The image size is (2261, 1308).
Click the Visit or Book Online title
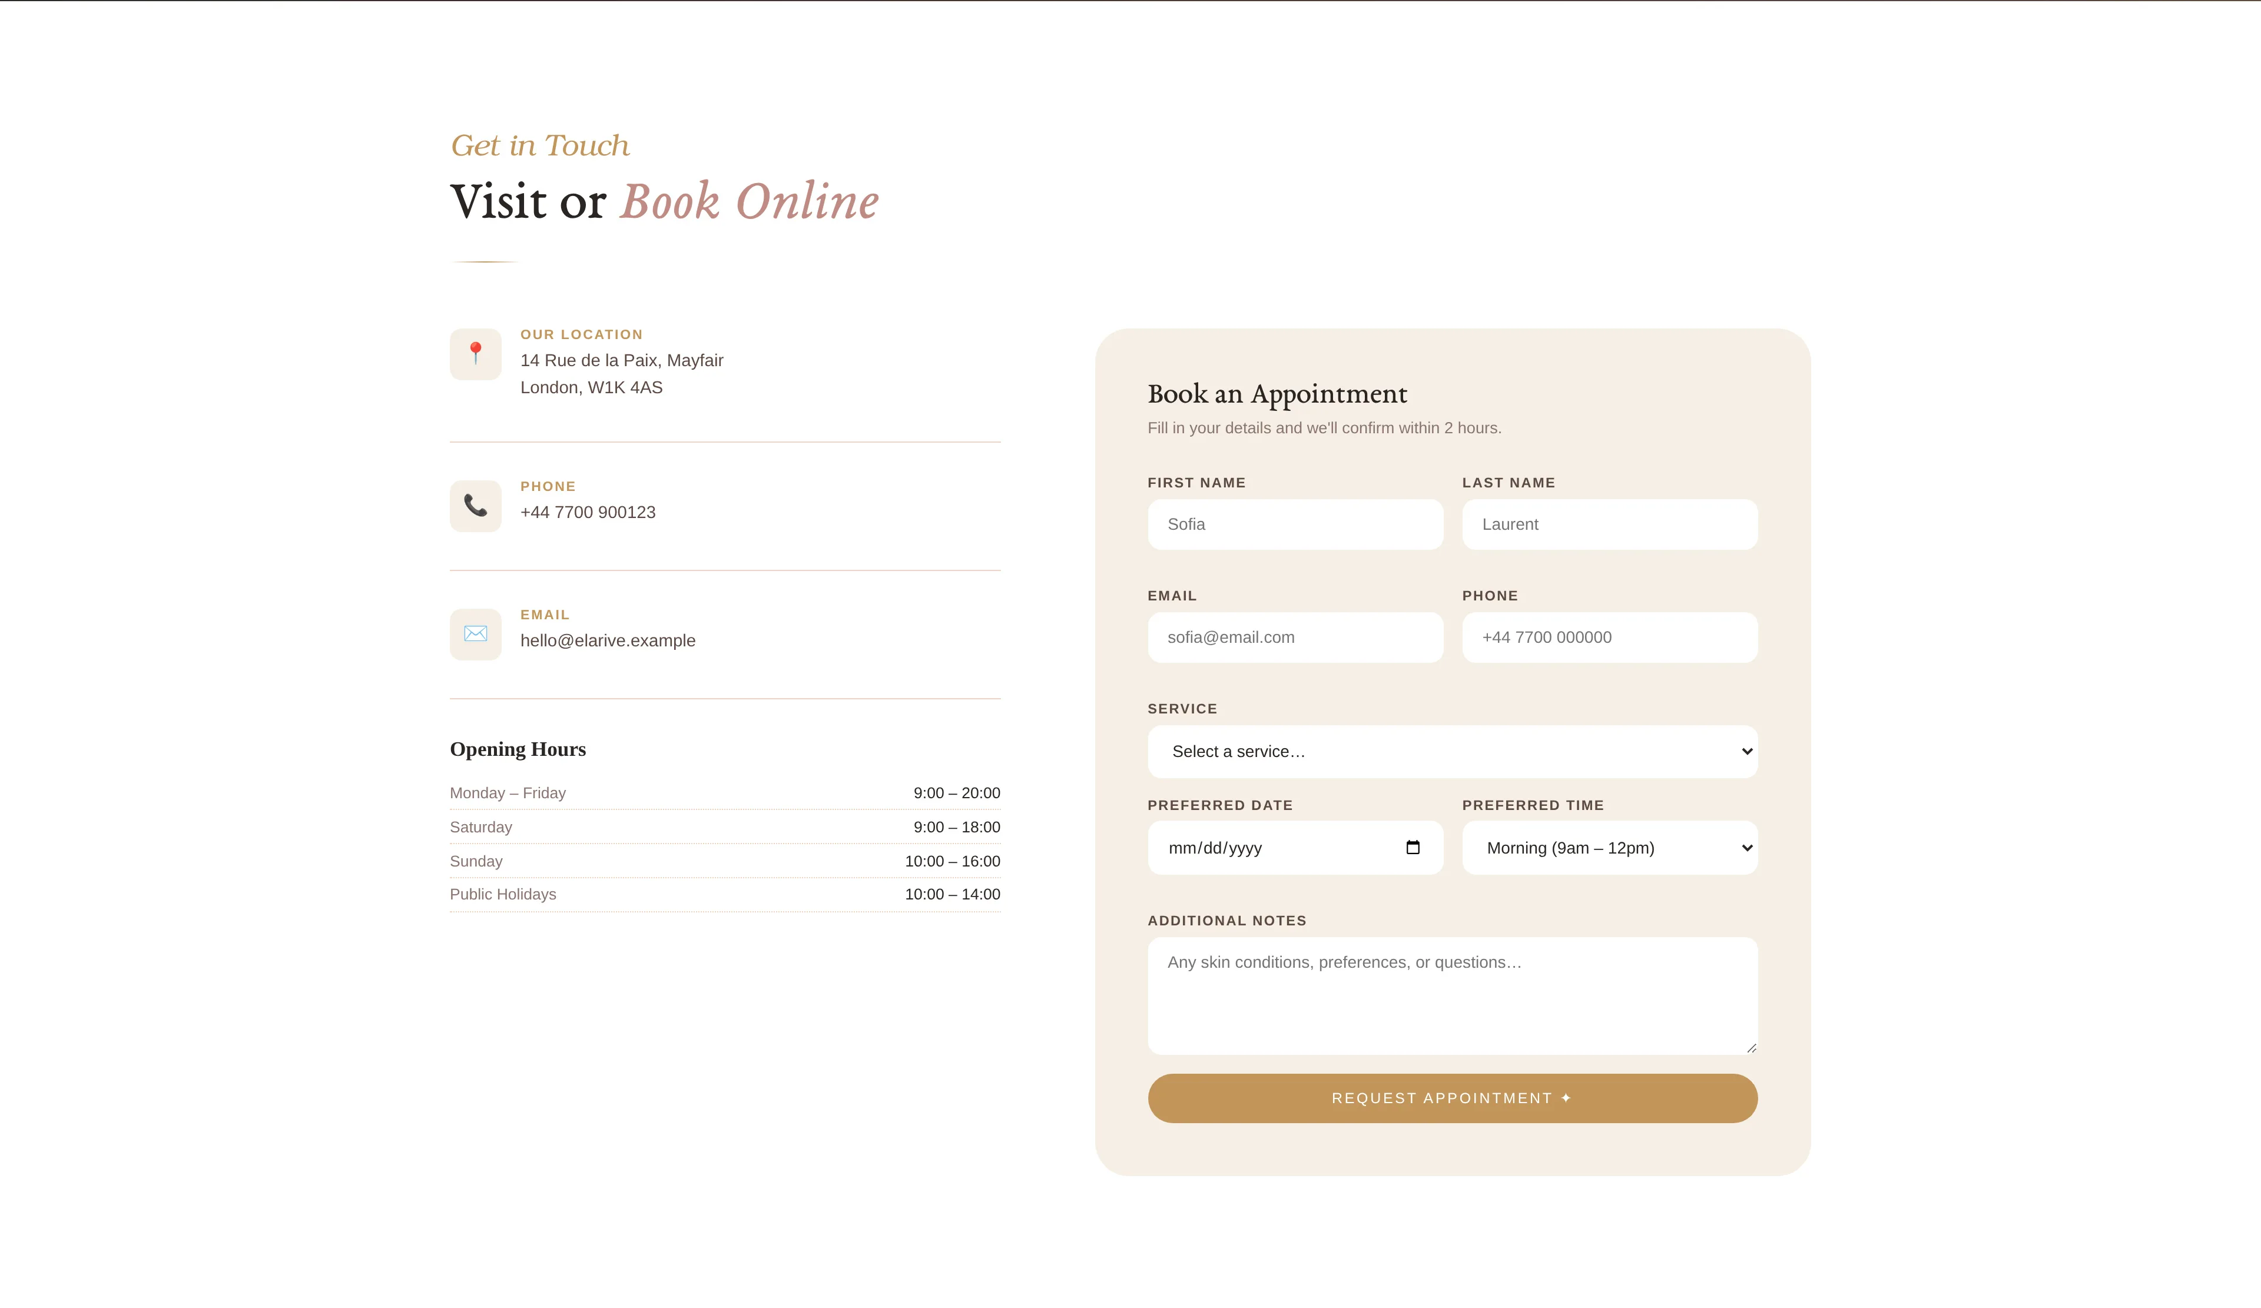point(665,201)
